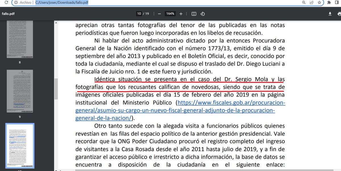Fit the PDF to page width
Screen dimensions: 341x171
(x=194, y=14)
